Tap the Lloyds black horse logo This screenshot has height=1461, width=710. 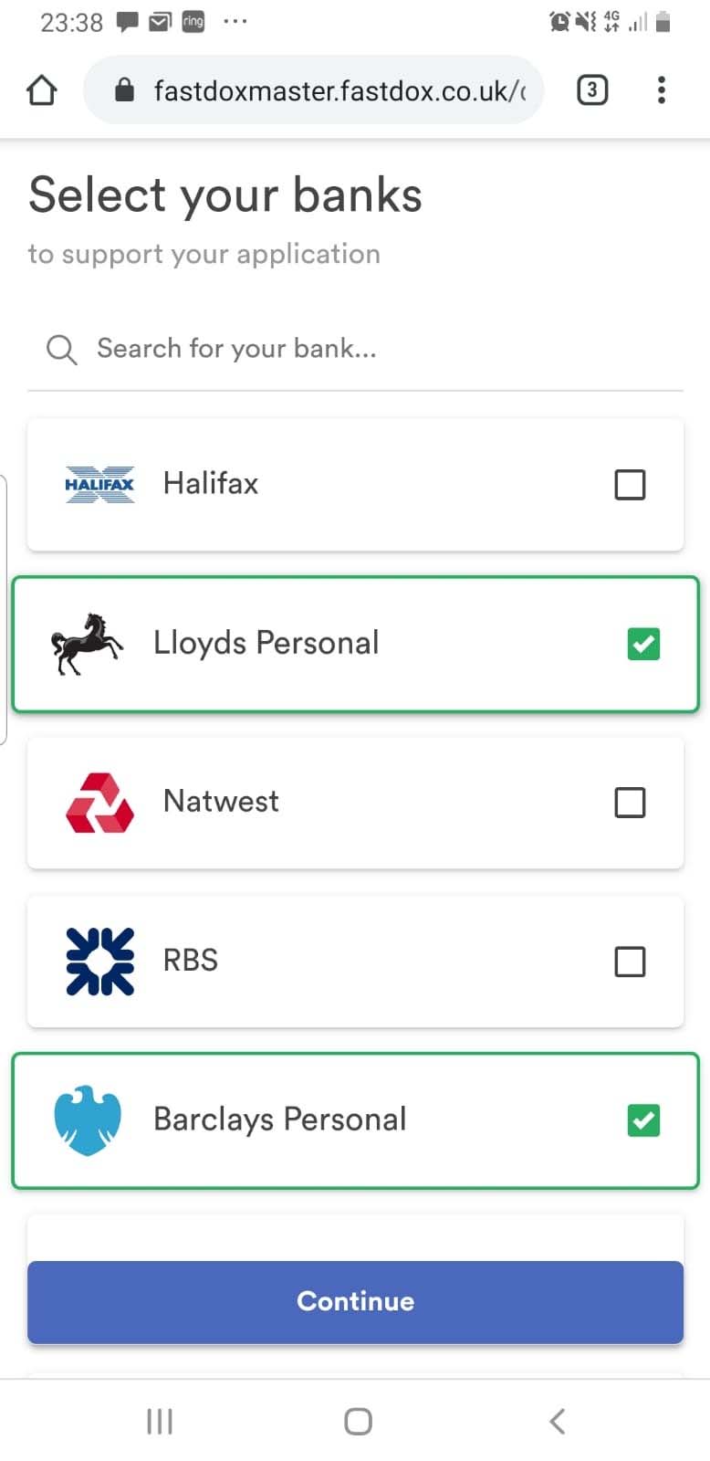[87, 644]
